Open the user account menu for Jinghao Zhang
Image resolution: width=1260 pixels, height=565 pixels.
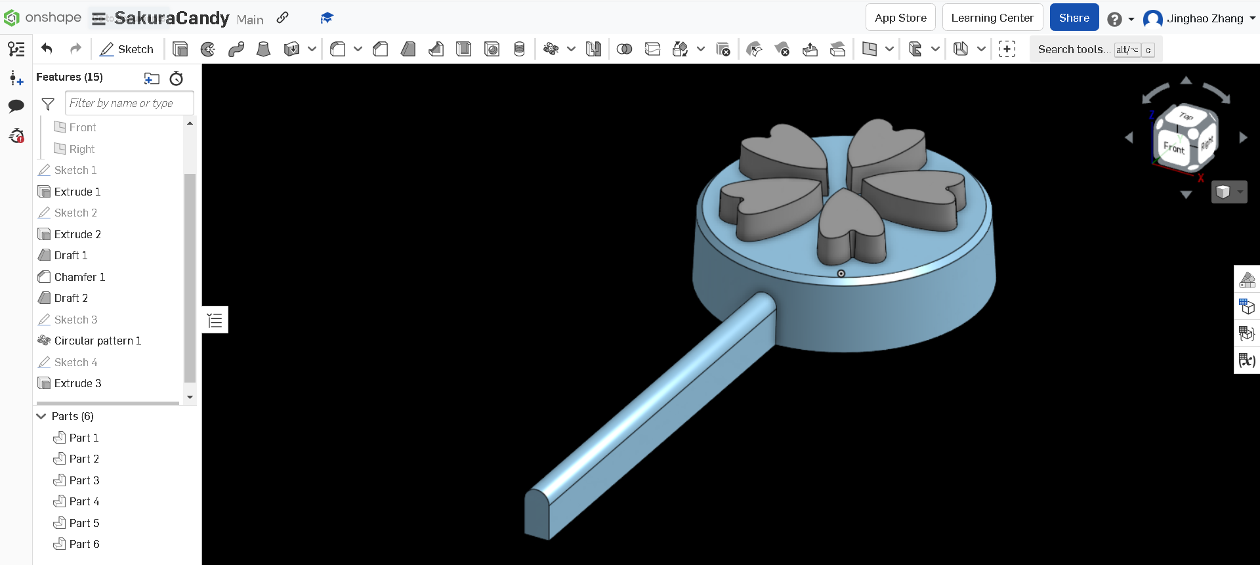coord(1199,18)
